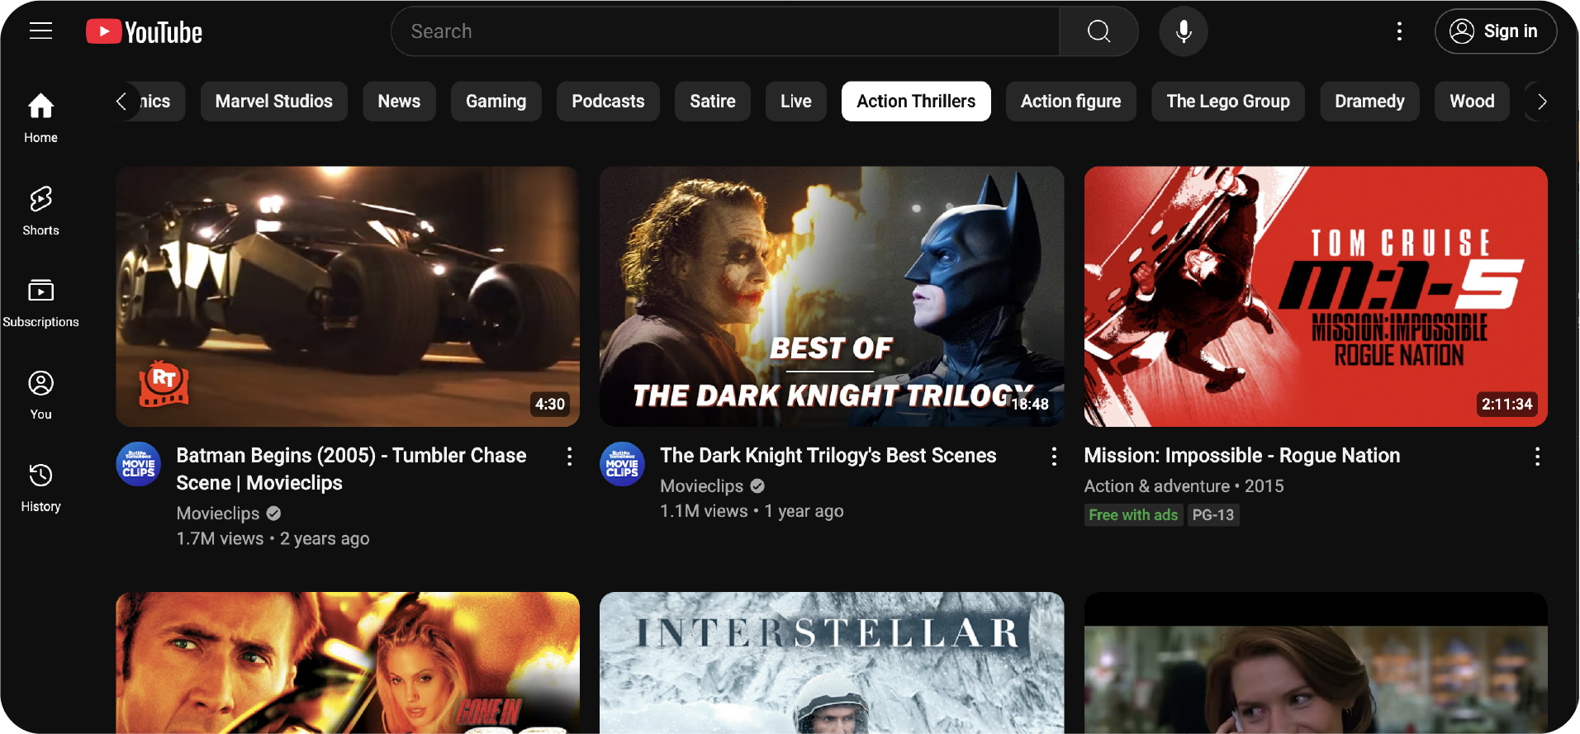Image resolution: width=1580 pixels, height=734 pixels.
Task: Start voice search with microphone icon
Action: pos(1184,31)
